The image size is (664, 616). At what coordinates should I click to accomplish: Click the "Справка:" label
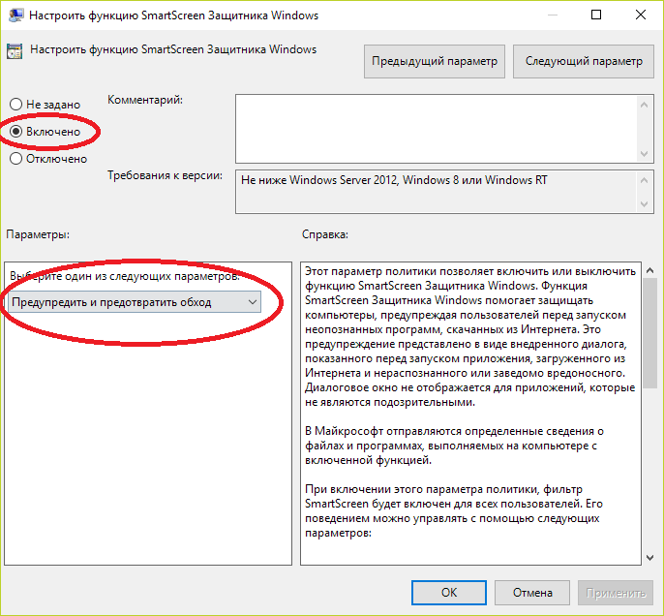[x=325, y=234]
